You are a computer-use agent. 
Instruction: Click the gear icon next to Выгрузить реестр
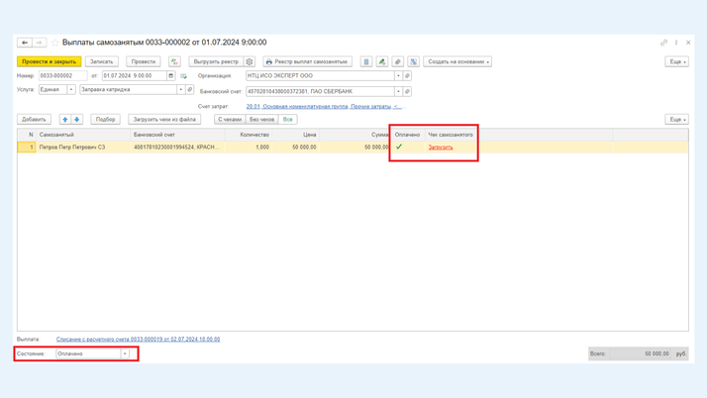[250, 61]
